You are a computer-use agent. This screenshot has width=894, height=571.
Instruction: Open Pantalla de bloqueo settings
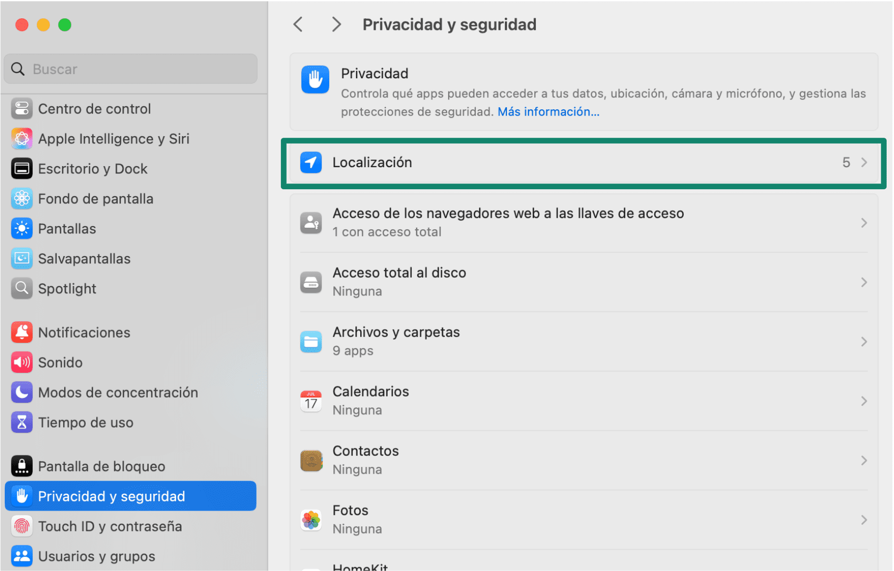(x=101, y=466)
